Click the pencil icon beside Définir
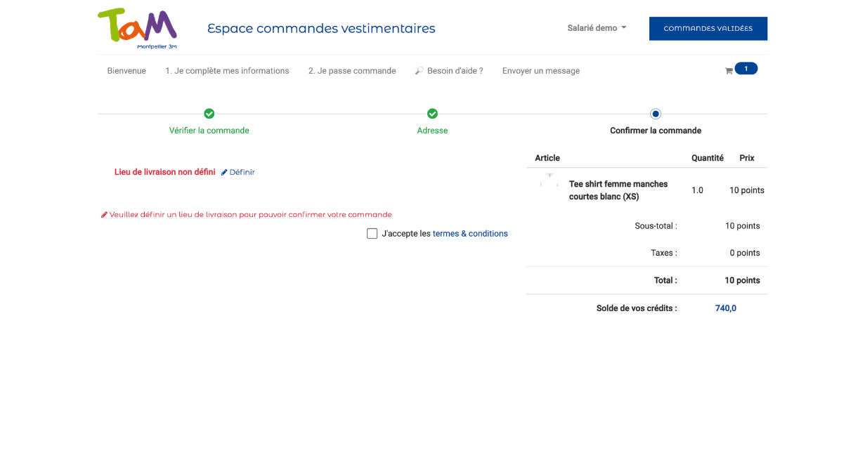865x469 pixels. [224, 173]
